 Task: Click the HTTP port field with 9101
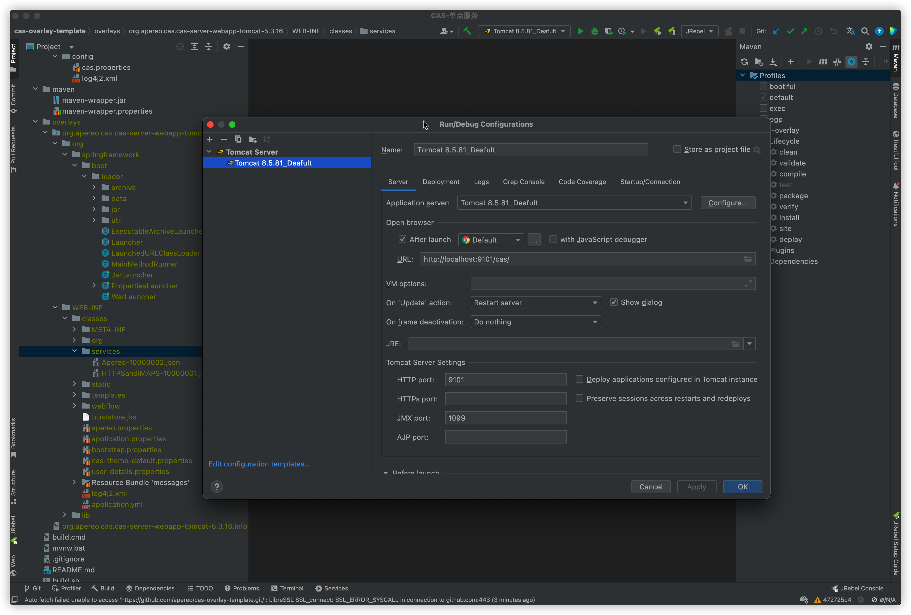click(x=506, y=379)
